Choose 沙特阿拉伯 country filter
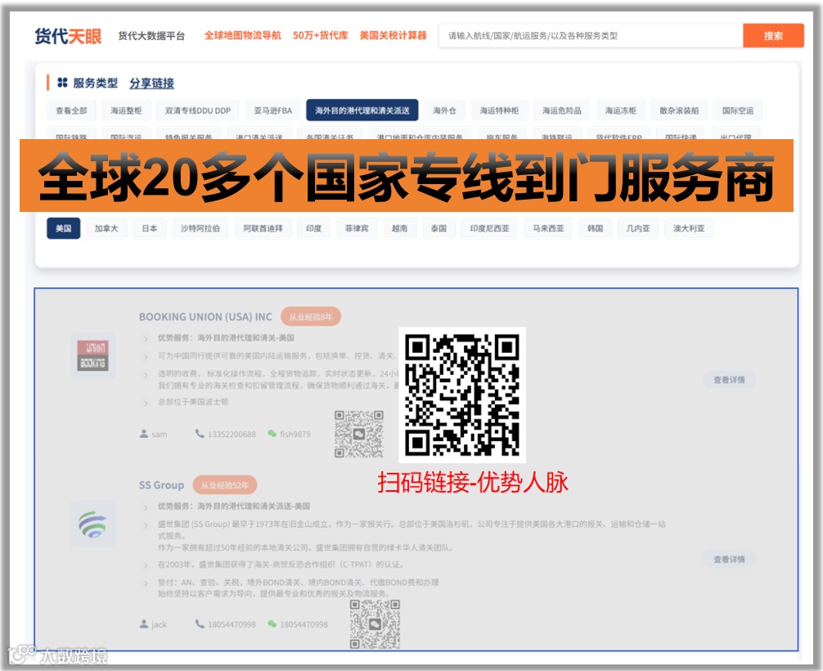 click(x=200, y=228)
